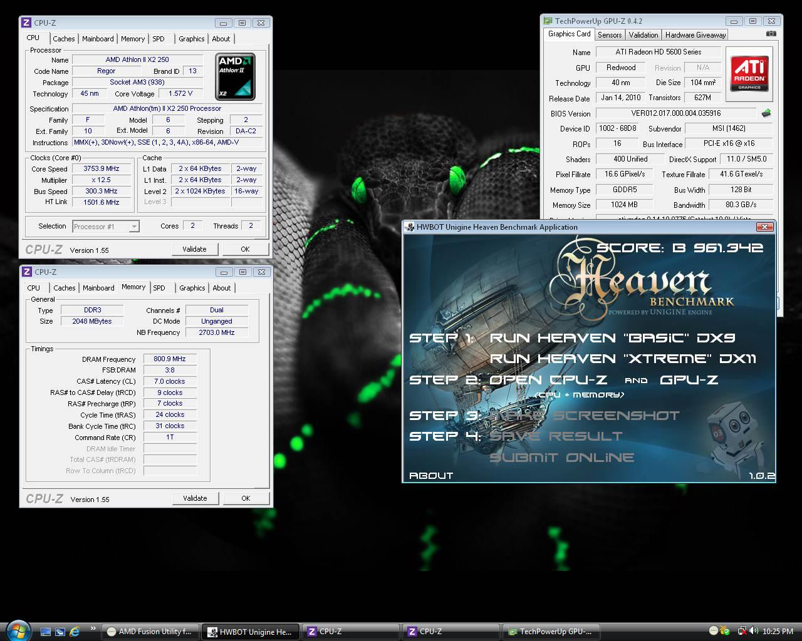The height and width of the screenshot is (641, 802).
Task: Click the Memory Type field GDDR5
Action: [624, 190]
